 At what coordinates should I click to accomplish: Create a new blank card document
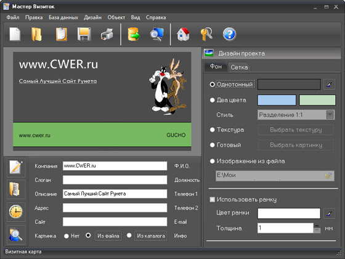pos(15,35)
